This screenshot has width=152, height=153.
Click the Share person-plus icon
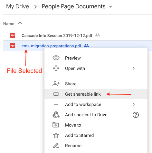[56, 84]
